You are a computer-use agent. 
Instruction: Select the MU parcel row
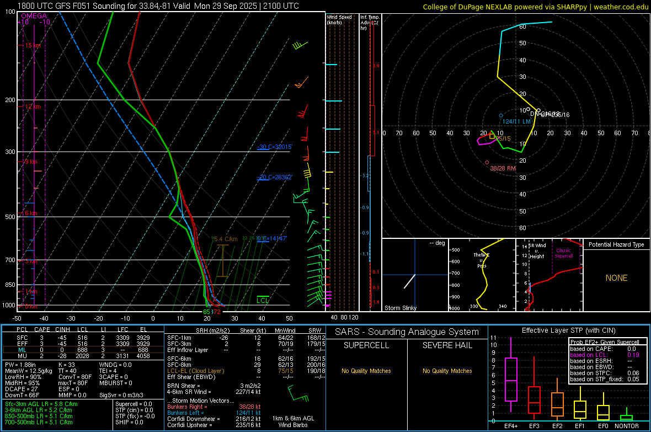click(83, 356)
